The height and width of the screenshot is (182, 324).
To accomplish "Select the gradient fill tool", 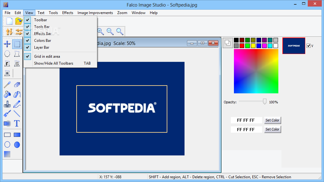I will (7, 154).
